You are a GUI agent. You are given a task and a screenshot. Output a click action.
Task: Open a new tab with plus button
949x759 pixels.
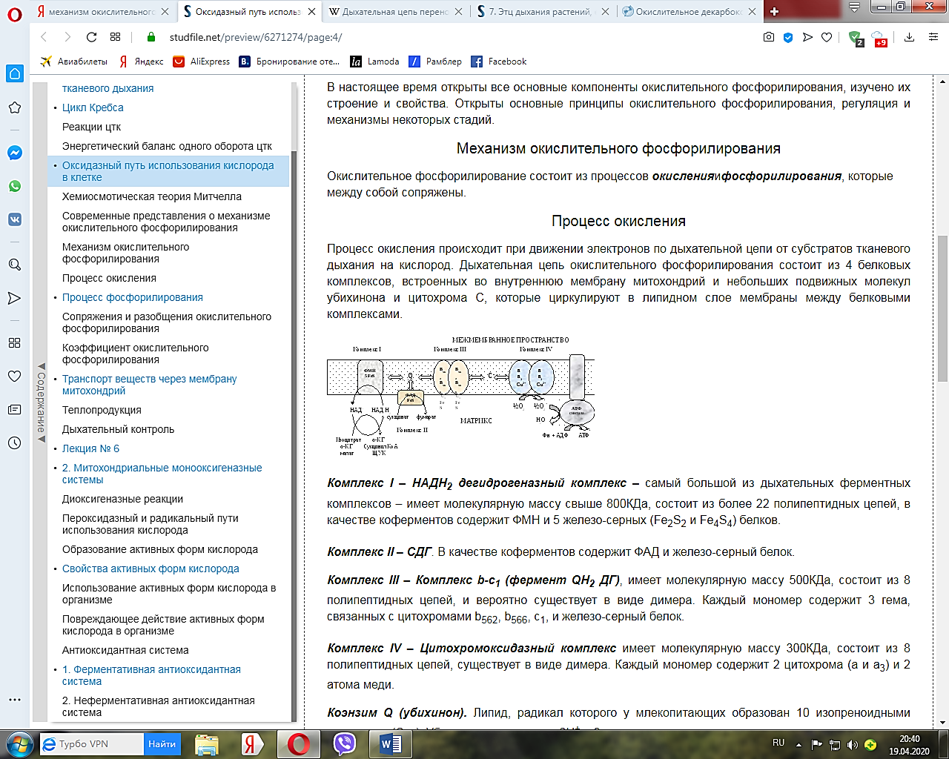775,11
